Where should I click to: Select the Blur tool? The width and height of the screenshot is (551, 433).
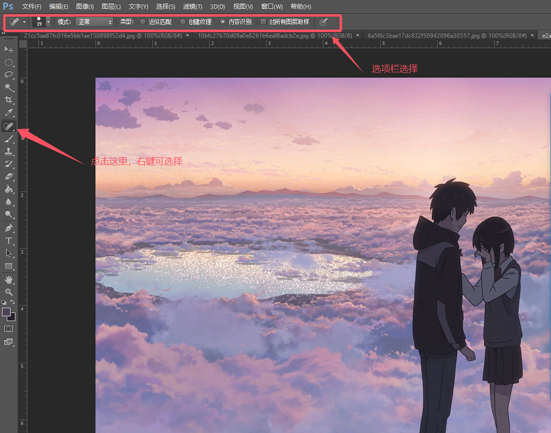[x=8, y=202]
